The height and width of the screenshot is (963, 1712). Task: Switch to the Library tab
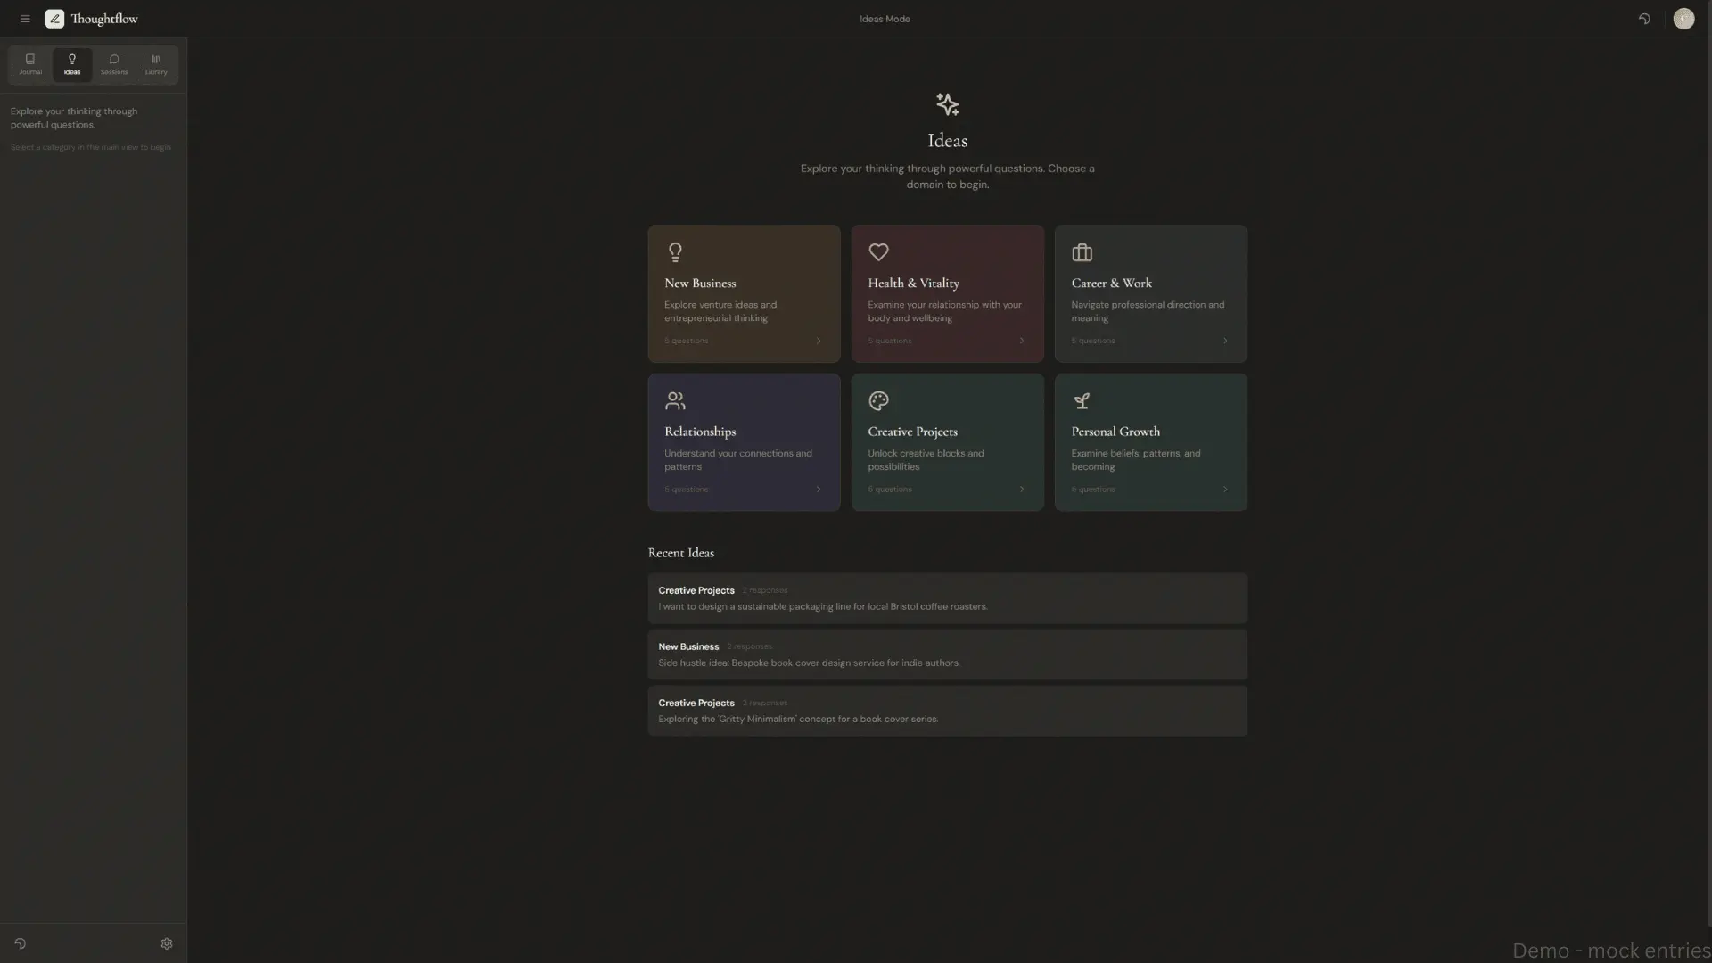coord(155,64)
